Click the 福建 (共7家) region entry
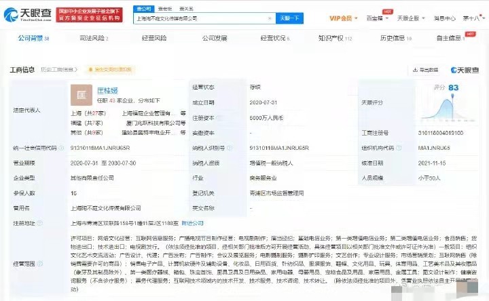 coord(87,123)
